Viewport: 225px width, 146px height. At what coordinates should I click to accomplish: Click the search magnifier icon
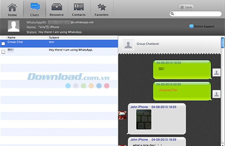point(172,14)
